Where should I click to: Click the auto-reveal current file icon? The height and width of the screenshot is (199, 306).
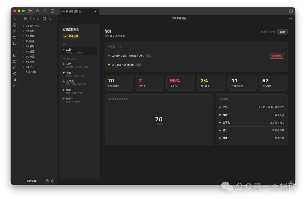pyautogui.click(x=44, y=19)
